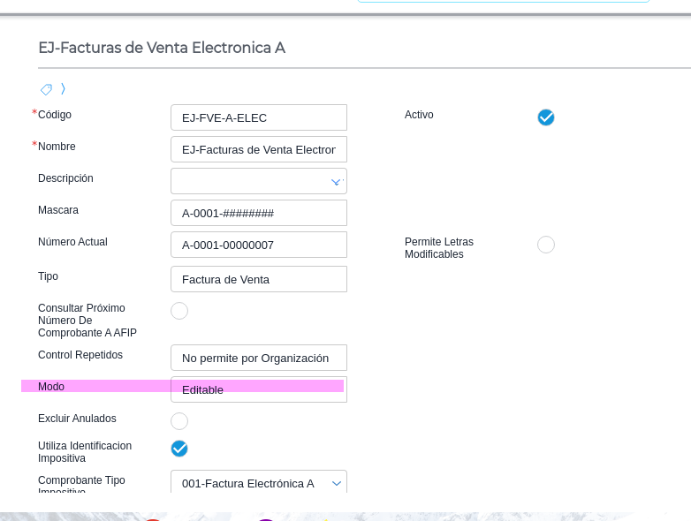Uncheck Utiliza Identificacion Impositiva
This screenshot has height=521, width=691.
179,449
